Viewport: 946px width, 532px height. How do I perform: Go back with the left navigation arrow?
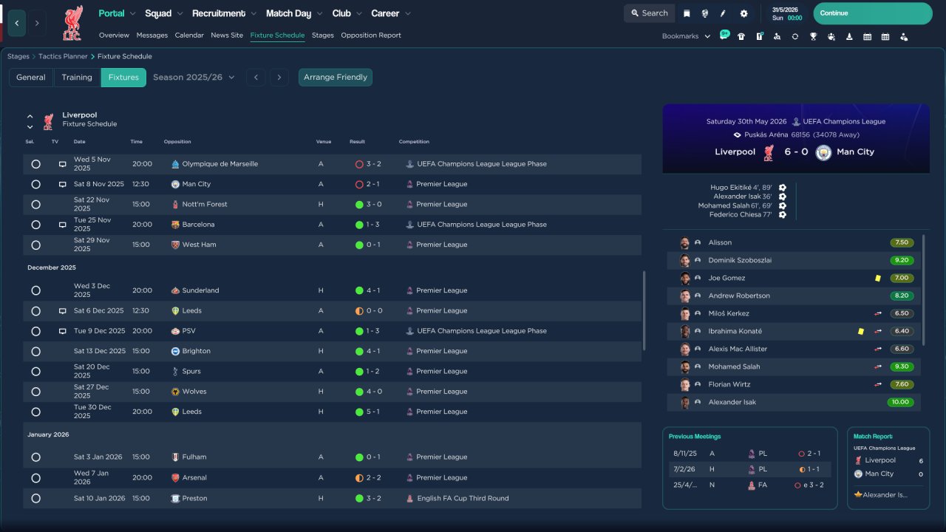tap(17, 23)
